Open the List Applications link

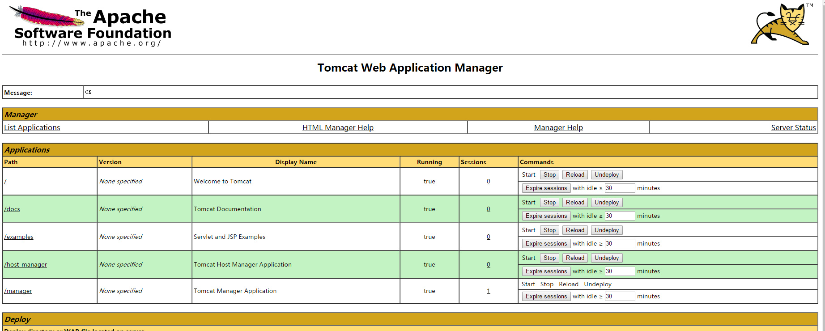click(32, 127)
